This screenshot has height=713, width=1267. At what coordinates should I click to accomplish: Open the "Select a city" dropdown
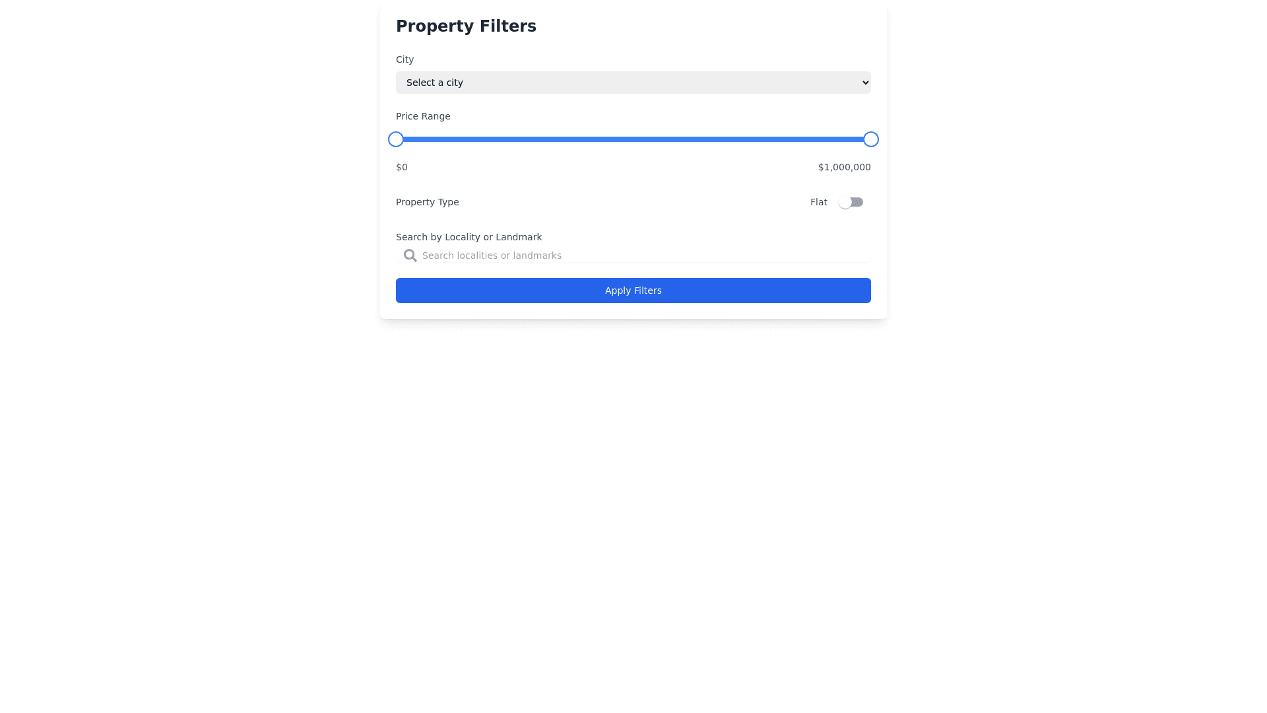(633, 83)
